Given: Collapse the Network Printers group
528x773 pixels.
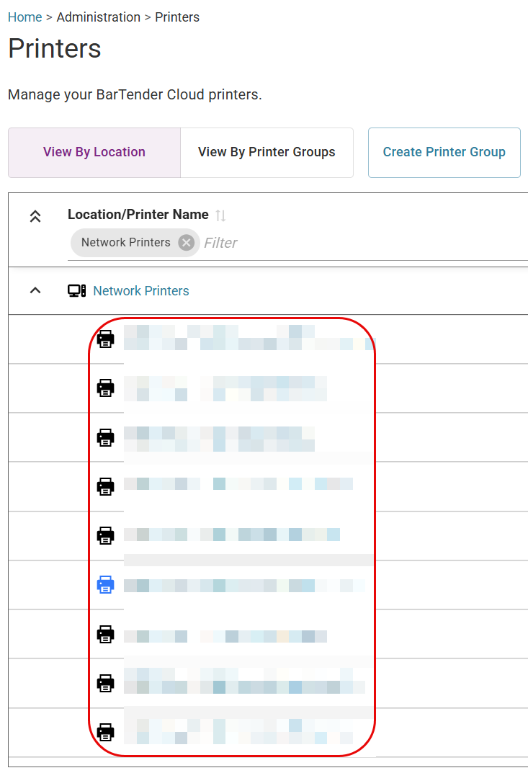Looking at the screenshot, I should (x=35, y=291).
